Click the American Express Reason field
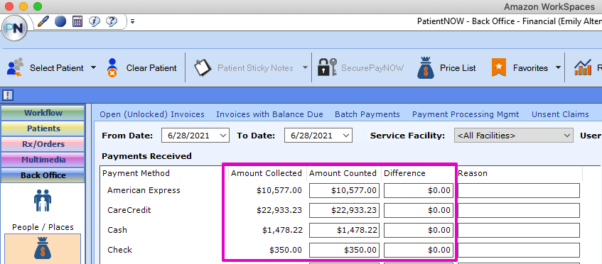 tap(519, 190)
